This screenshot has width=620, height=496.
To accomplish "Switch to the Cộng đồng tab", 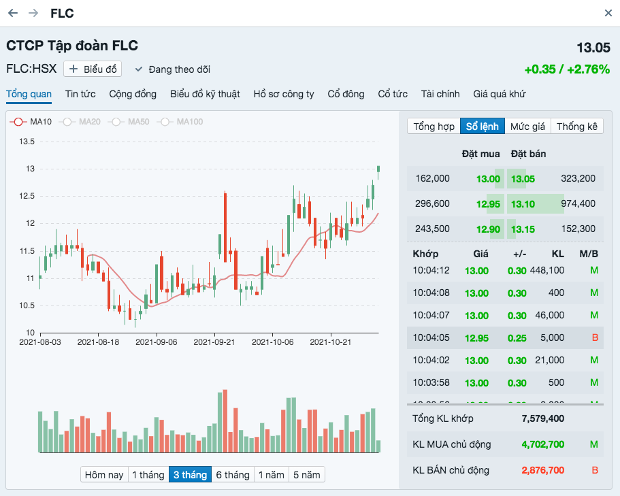I will coord(133,94).
